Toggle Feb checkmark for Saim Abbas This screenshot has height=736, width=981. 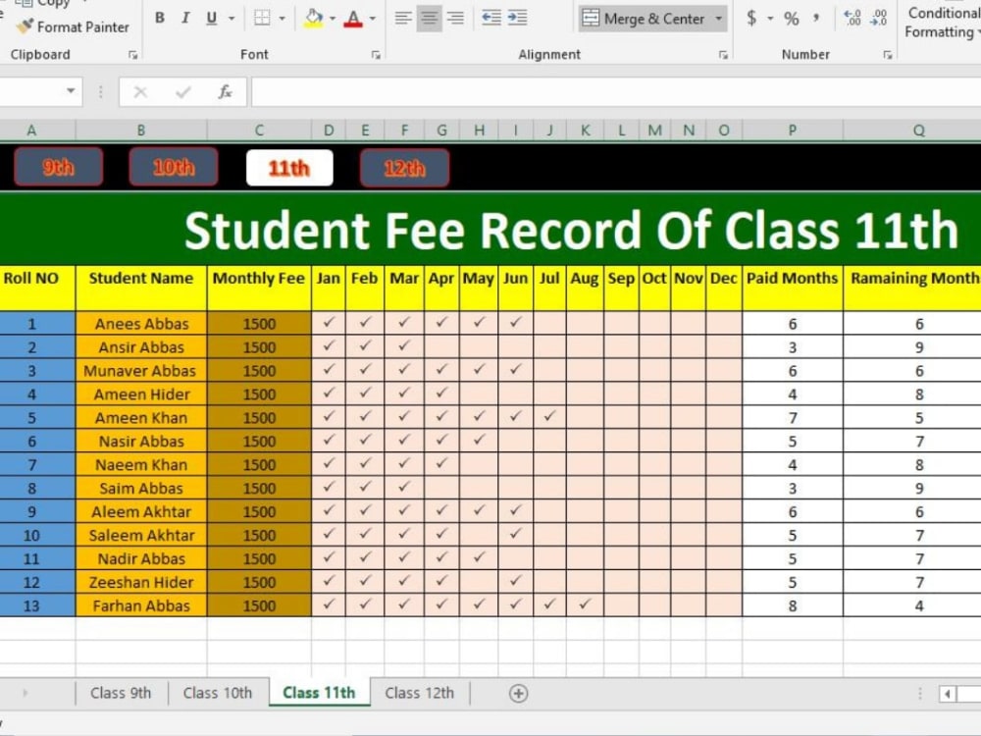(365, 488)
